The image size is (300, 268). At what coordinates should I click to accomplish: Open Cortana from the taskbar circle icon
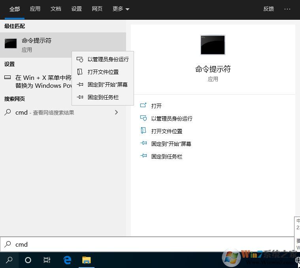28,260
